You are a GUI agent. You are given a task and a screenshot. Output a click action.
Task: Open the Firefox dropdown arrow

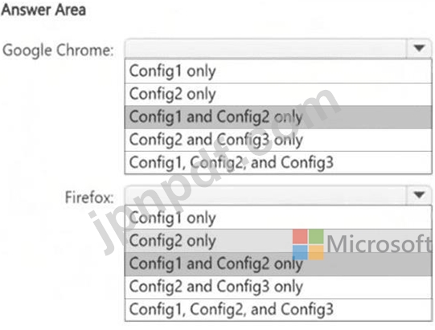click(x=419, y=195)
